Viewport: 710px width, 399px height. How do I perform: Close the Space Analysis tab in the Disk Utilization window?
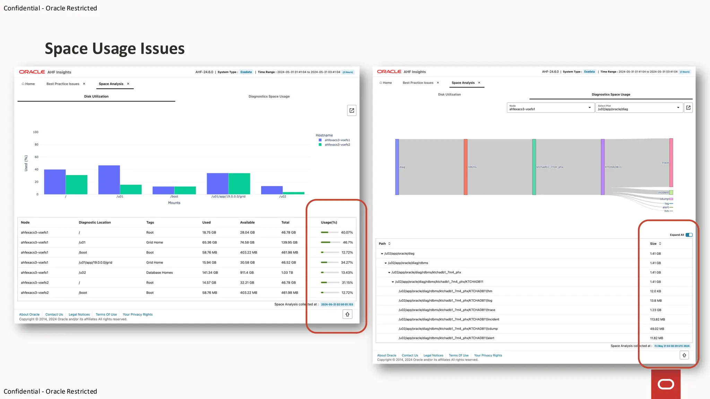[x=128, y=84]
